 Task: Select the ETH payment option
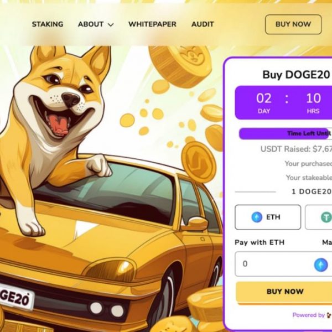268,217
